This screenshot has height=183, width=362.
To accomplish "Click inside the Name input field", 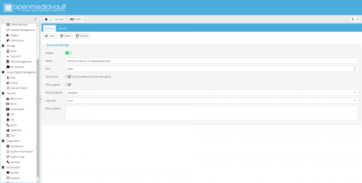I will click(x=211, y=61).
